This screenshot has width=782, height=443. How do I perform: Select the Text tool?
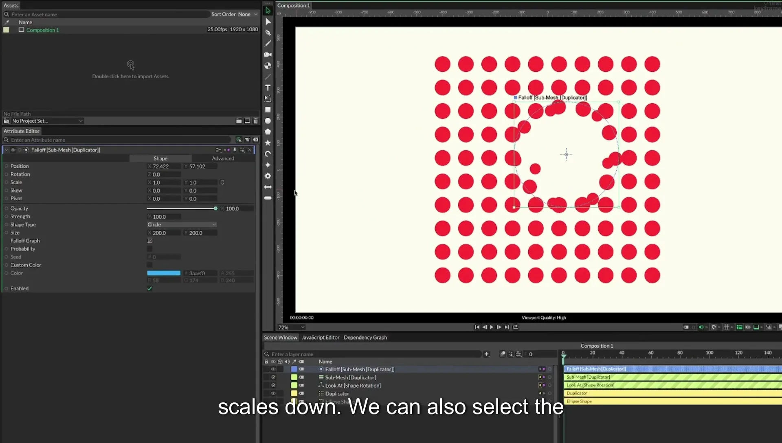coord(268,88)
